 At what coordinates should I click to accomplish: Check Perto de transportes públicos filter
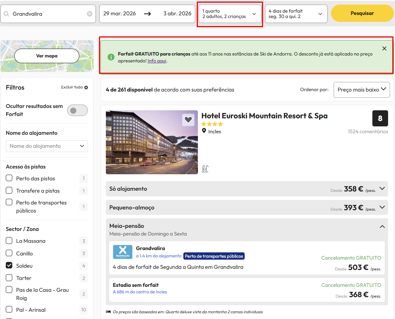(9, 202)
